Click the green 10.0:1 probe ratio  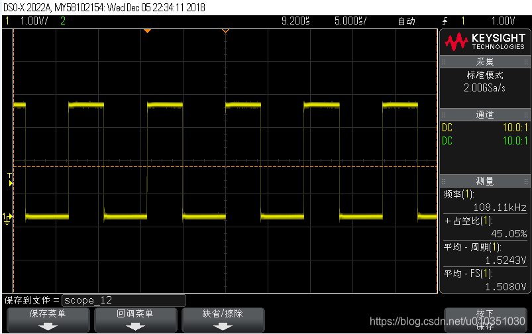(515, 140)
